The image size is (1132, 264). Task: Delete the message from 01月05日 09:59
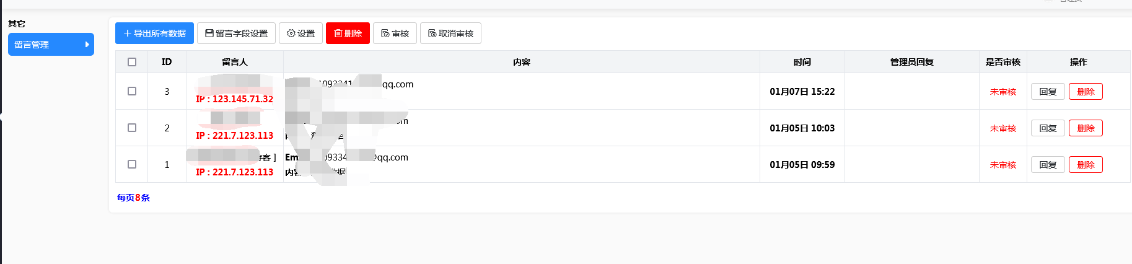coord(1086,165)
